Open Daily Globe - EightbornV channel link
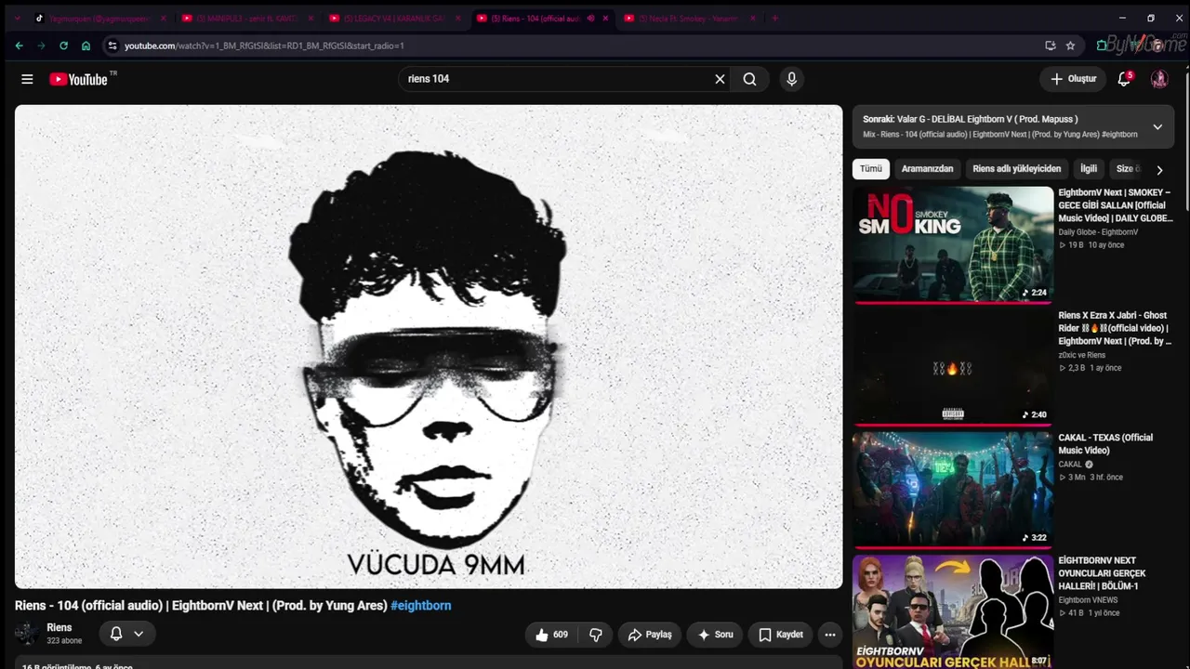The image size is (1190, 669). (x=1098, y=232)
